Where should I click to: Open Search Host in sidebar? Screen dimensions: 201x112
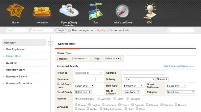click(x=13, y=56)
